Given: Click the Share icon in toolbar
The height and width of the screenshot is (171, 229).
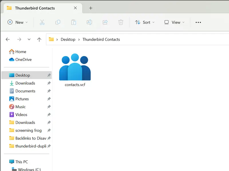Looking at the screenshot, I should (105, 22).
